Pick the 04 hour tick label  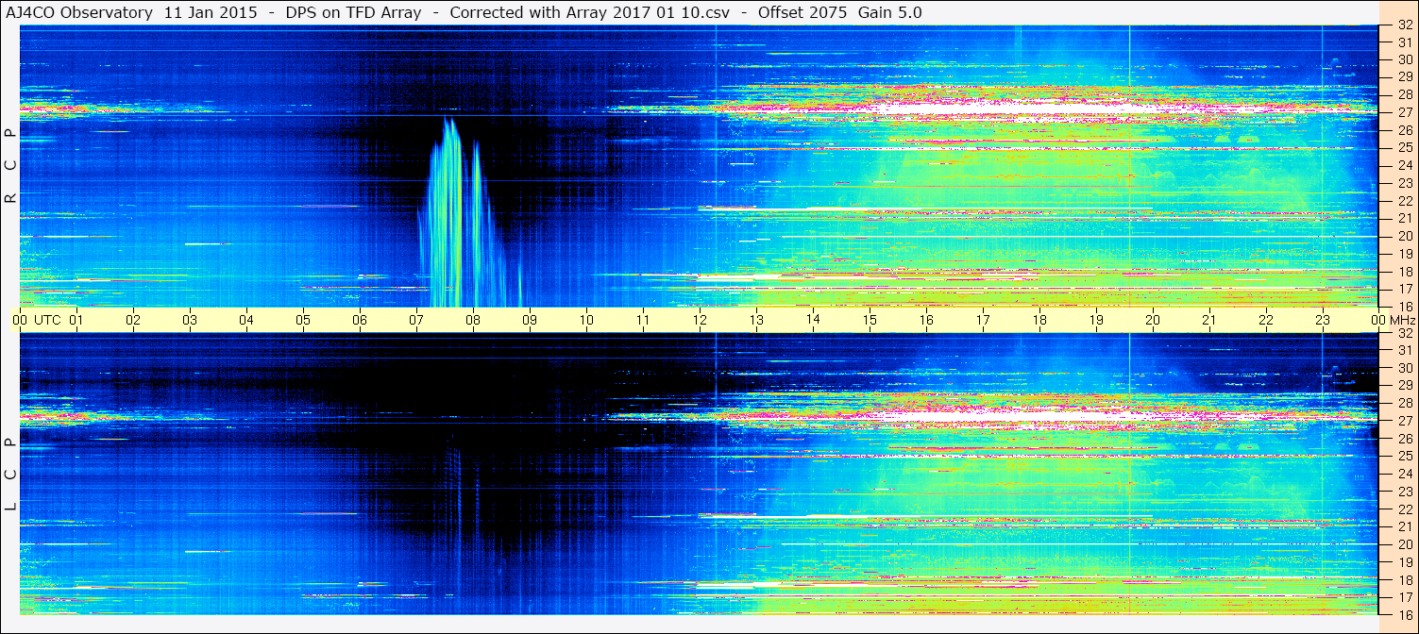point(246,320)
